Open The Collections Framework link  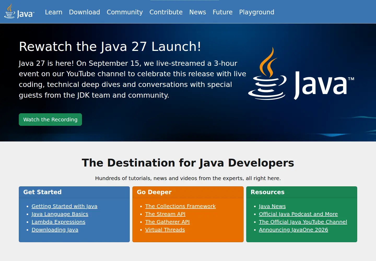click(x=180, y=206)
